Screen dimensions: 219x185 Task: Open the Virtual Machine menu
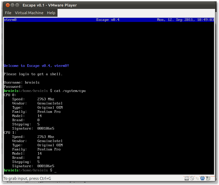29,13
